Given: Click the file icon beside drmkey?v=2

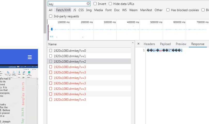Looking at the screenshot, I should coord(51,61).
